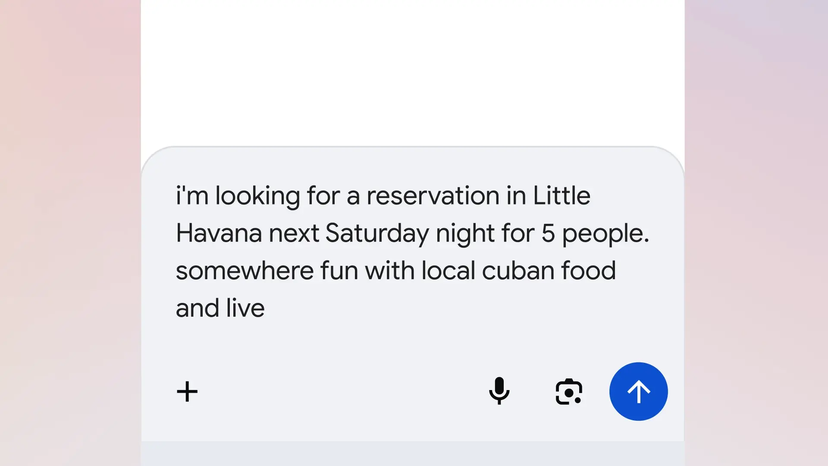
Task: Click the word "food" in the prompt
Action: tap(588, 271)
